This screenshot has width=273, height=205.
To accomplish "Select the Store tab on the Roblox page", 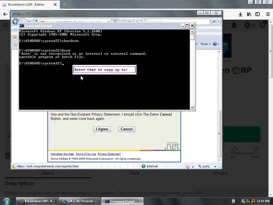I will pyautogui.click(x=134, y=173).
